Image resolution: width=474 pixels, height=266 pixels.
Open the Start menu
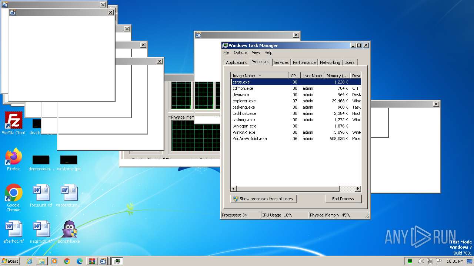(10, 261)
